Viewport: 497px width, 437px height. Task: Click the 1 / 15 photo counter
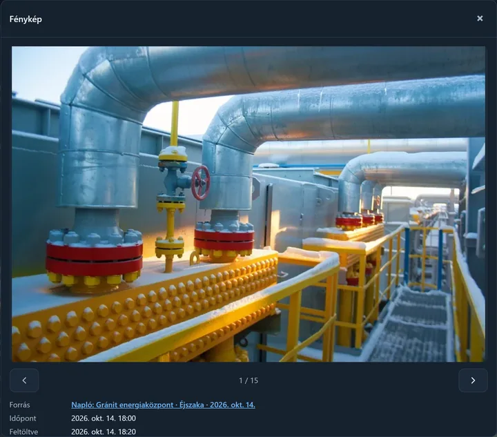[x=248, y=380]
